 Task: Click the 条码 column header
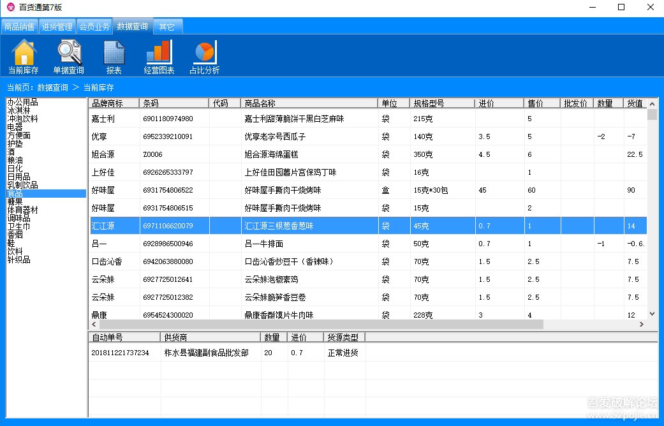(x=174, y=103)
